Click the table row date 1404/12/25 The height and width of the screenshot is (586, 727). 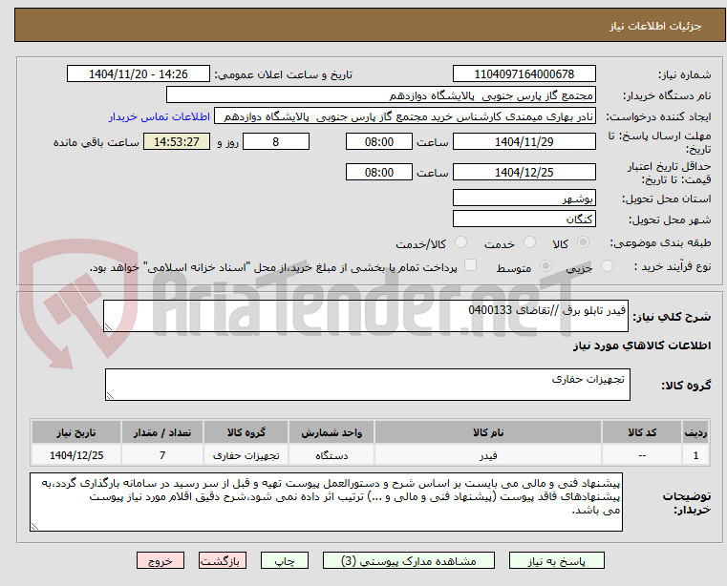(x=76, y=455)
